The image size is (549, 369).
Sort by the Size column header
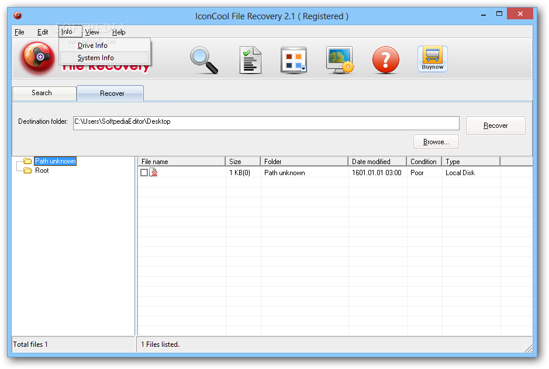243,162
